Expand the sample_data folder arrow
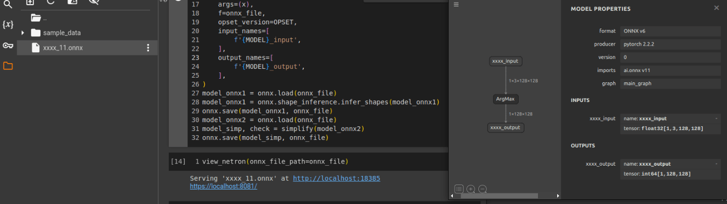727x204 pixels. pyautogui.click(x=22, y=33)
